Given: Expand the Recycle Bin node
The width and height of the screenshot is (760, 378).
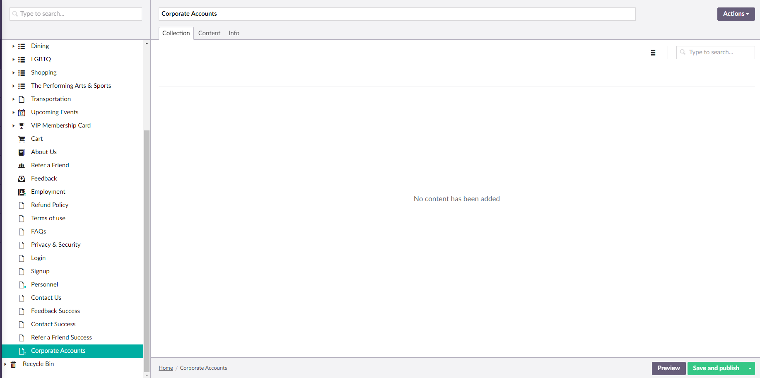Looking at the screenshot, I should [x=5, y=364].
